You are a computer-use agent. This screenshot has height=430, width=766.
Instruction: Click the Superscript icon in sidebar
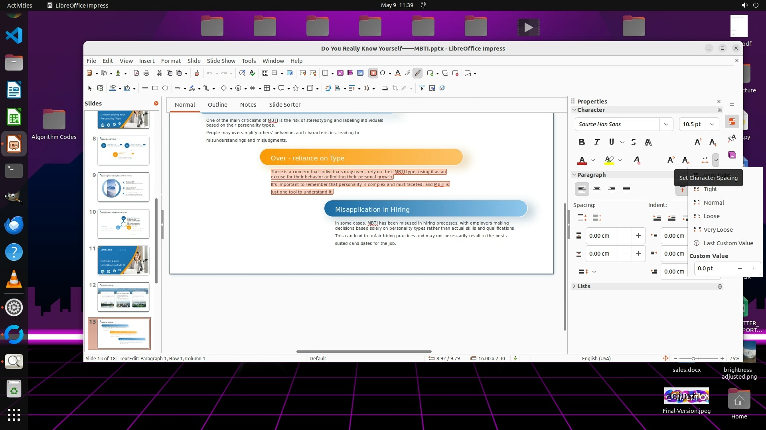(671, 160)
